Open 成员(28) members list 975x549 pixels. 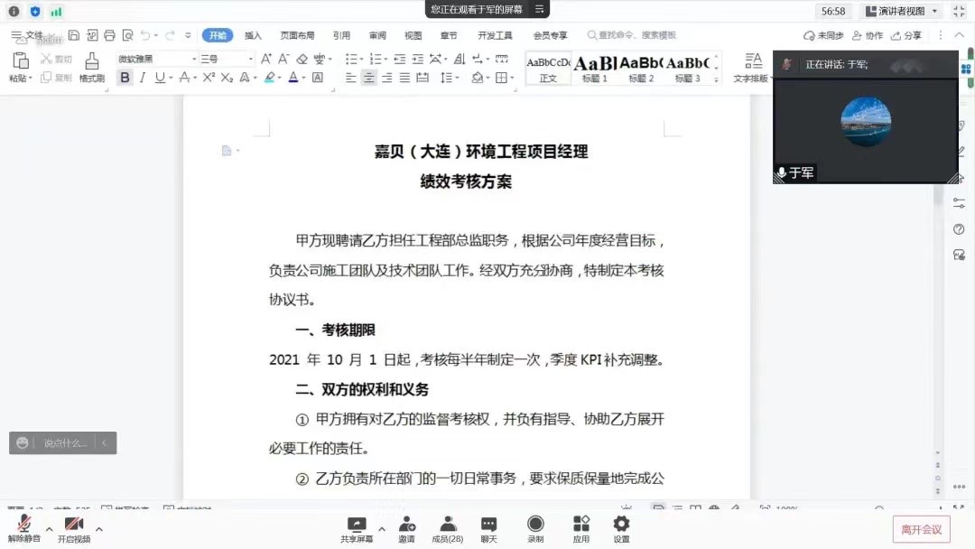click(448, 530)
